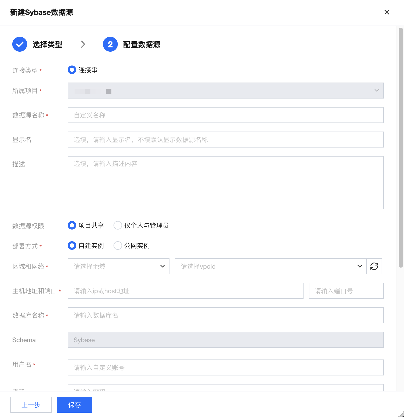Focus the ip或host地址 input field
Screen dimensions: 404x417
click(185, 291)
